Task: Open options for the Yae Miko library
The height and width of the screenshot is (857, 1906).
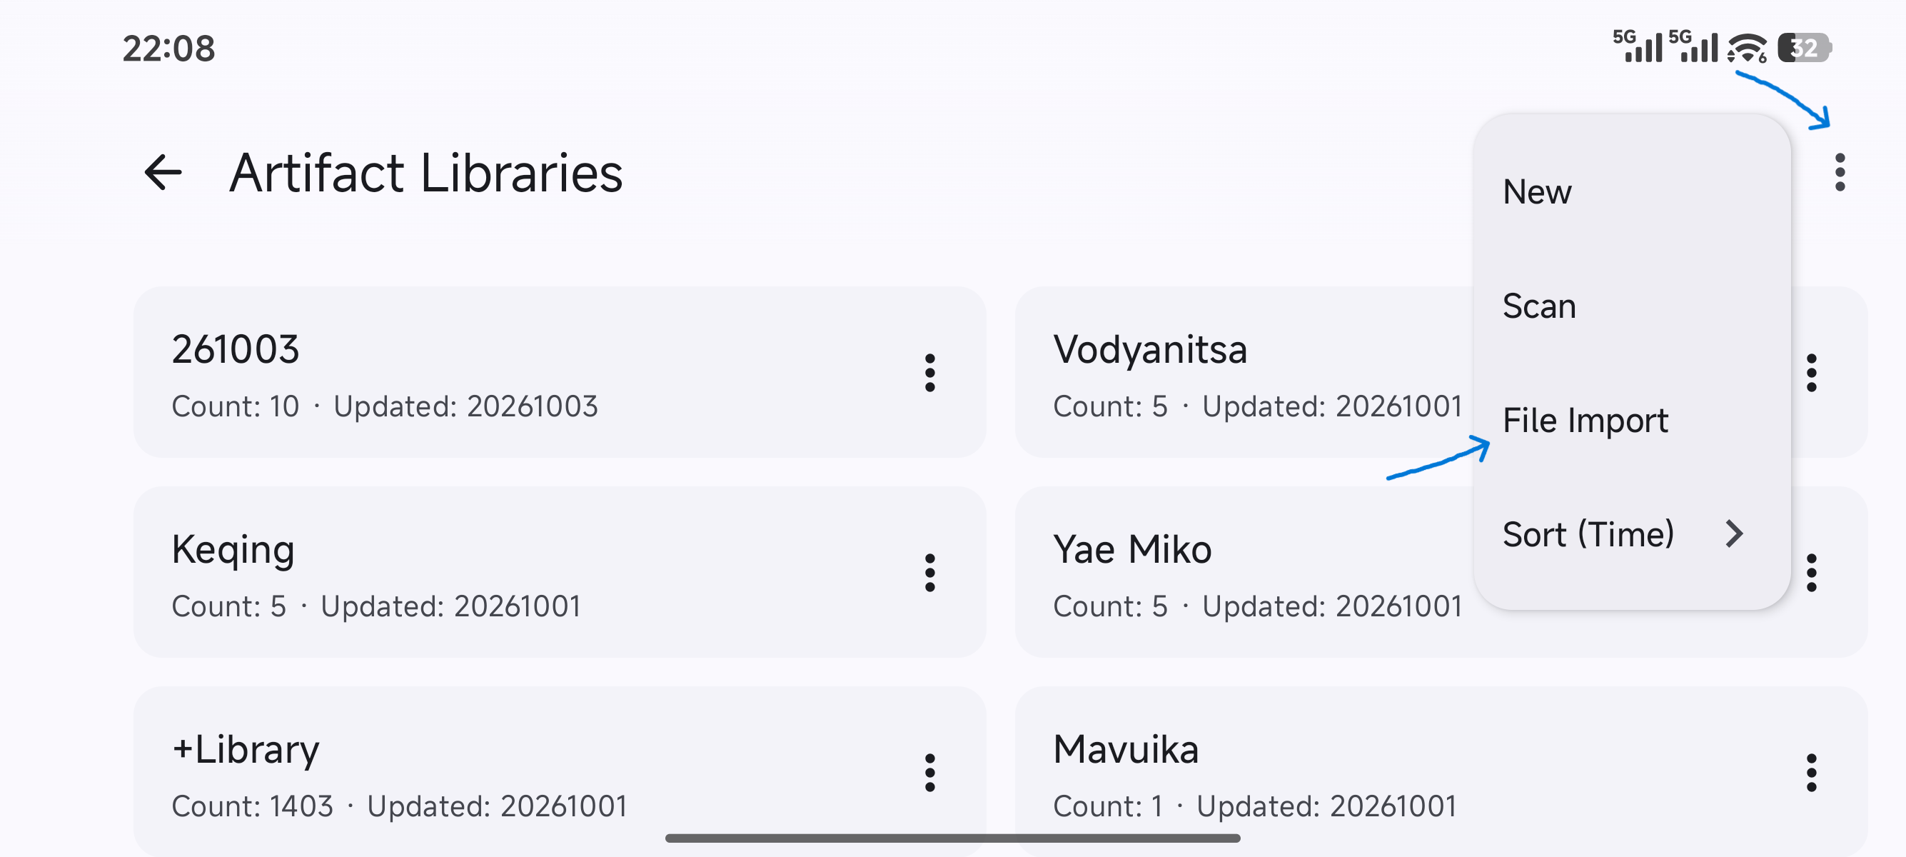Action: (x=1810, y=572)
